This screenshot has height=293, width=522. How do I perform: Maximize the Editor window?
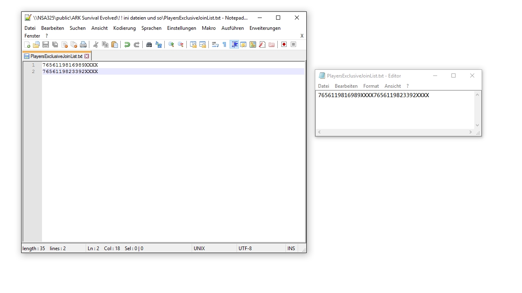[453, 75]
